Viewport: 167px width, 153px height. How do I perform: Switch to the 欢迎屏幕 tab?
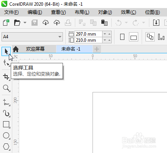(x=35, y=49)
